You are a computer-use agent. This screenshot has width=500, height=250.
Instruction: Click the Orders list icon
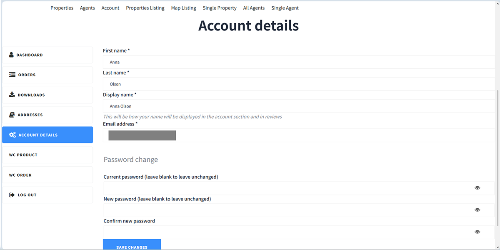click(12, 75)
